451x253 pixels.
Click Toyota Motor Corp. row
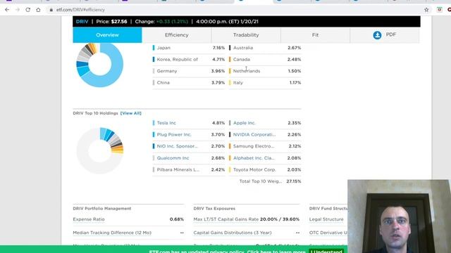(265, 170)
